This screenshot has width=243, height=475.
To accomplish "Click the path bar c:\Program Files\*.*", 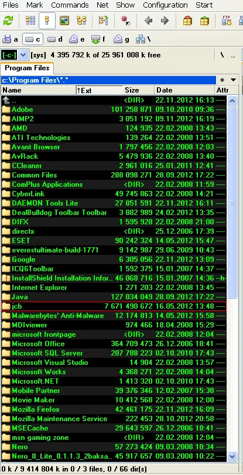I will (x=108, y=80).
